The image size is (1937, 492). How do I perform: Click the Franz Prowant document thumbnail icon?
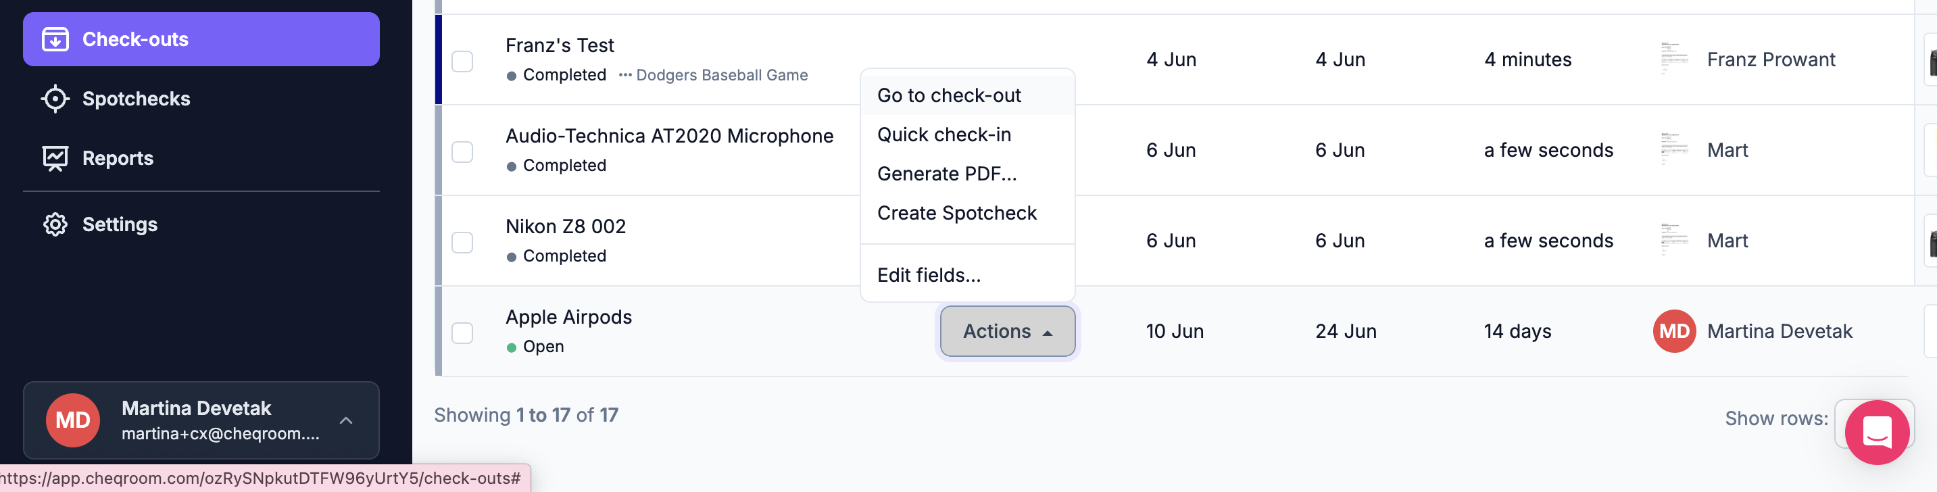1674,59
